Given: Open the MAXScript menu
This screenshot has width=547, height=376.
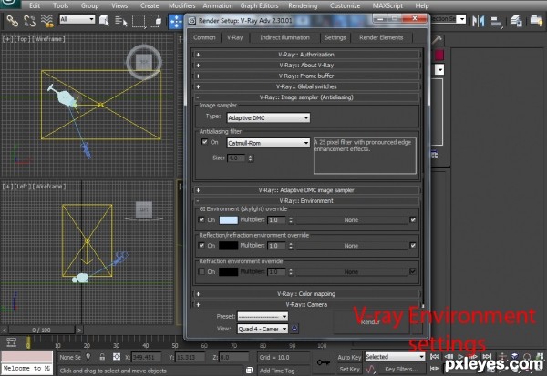Looking at the screenshot, I should (x=387, y=5).
